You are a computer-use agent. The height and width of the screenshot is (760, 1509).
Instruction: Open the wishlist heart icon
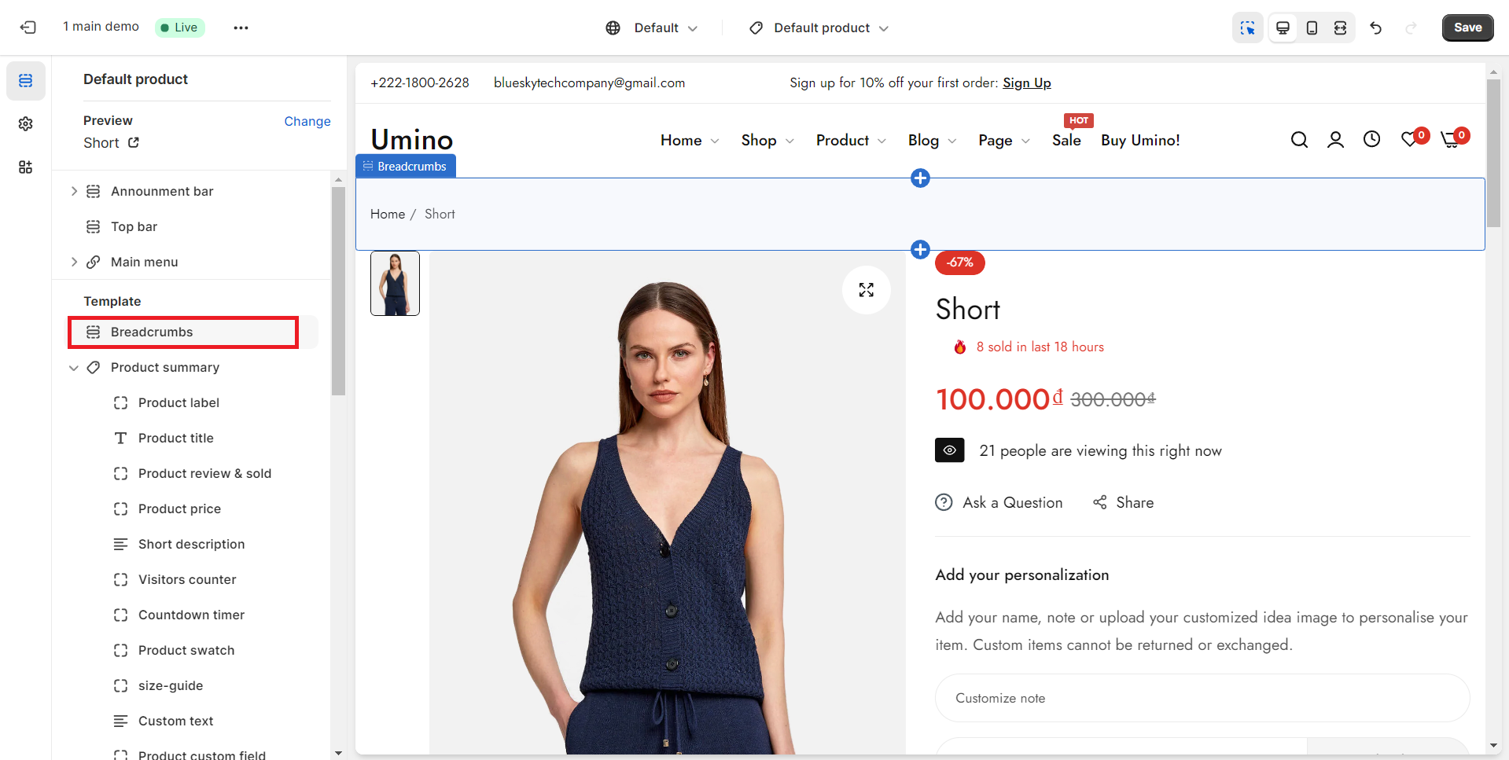click(1410, 140)
